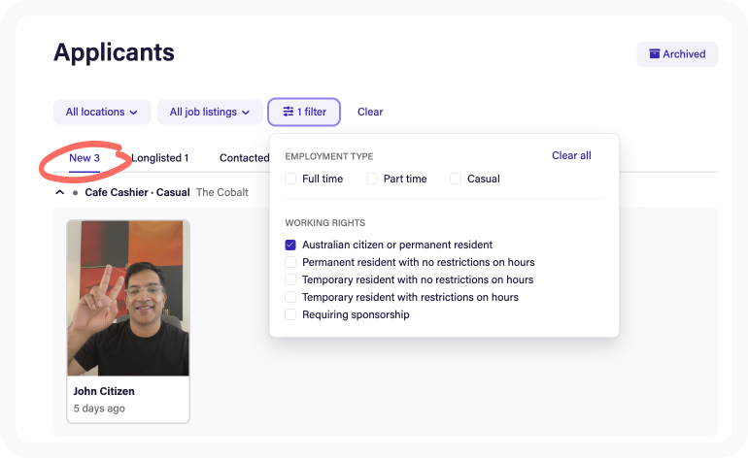Switch to the Longlisted 1 tab
This screenshot has height=458, width=748.
pos(160,158)
